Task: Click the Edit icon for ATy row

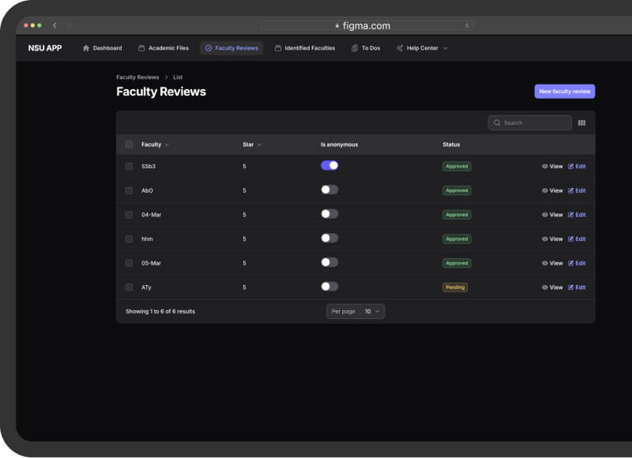Action: tap(570, 287)
